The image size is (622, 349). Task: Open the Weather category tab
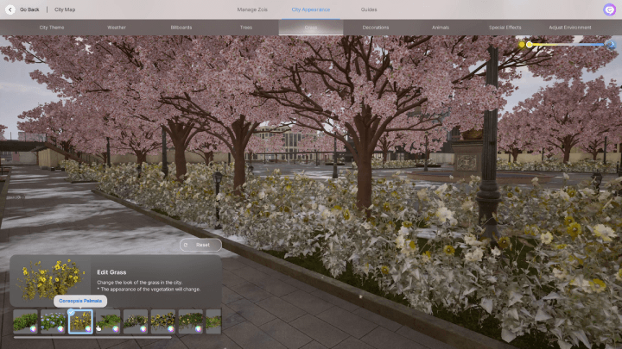point(117,28)
